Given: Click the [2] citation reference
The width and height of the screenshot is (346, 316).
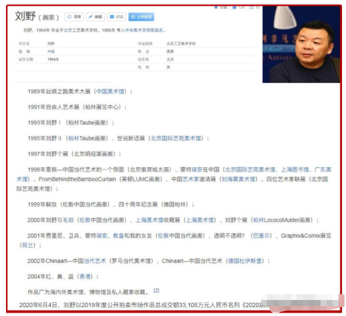Looking at the screenshot, I should tap(156, 291).
